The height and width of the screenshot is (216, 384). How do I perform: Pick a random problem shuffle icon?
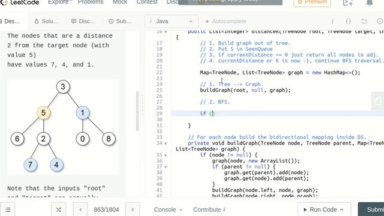click(59, 209)
